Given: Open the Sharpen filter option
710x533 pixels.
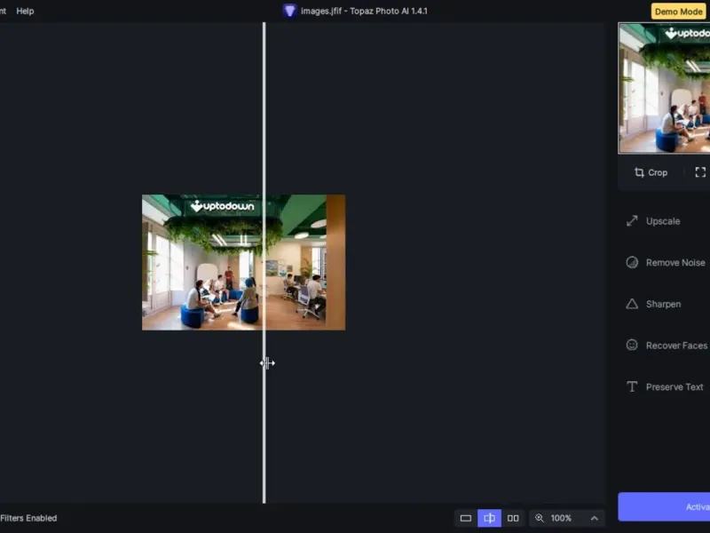Looking at the screenshot, I should point(664,304).
